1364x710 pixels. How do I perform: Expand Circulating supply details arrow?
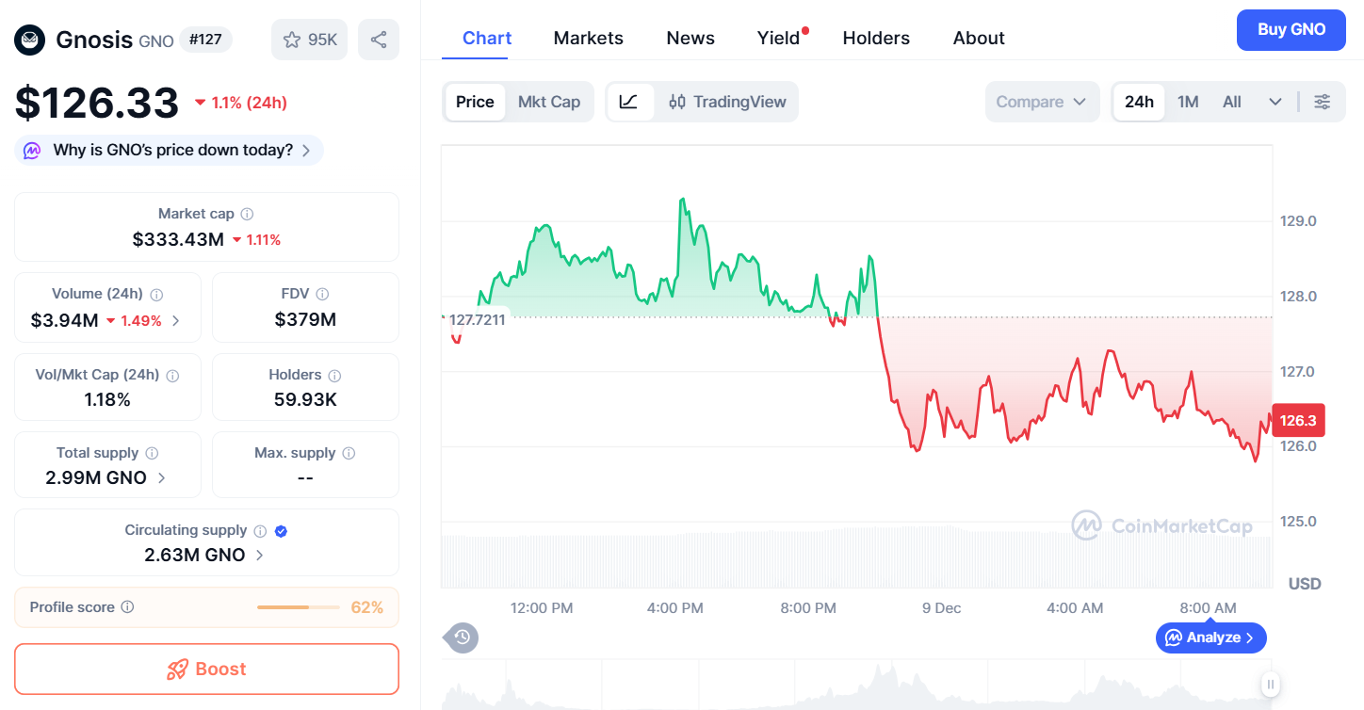[260, 556]
